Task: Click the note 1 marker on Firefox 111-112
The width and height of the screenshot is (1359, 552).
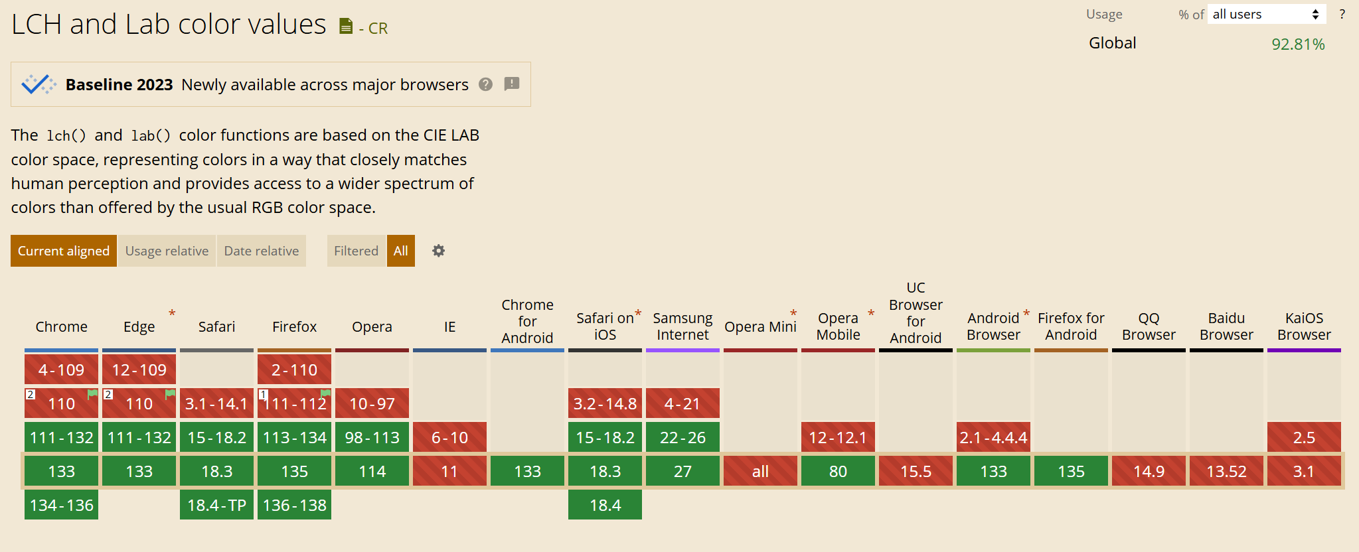Action: pyautogui.click(x=263, y=394)
